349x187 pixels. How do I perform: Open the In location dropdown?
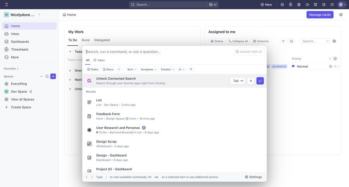pos(181,70)
